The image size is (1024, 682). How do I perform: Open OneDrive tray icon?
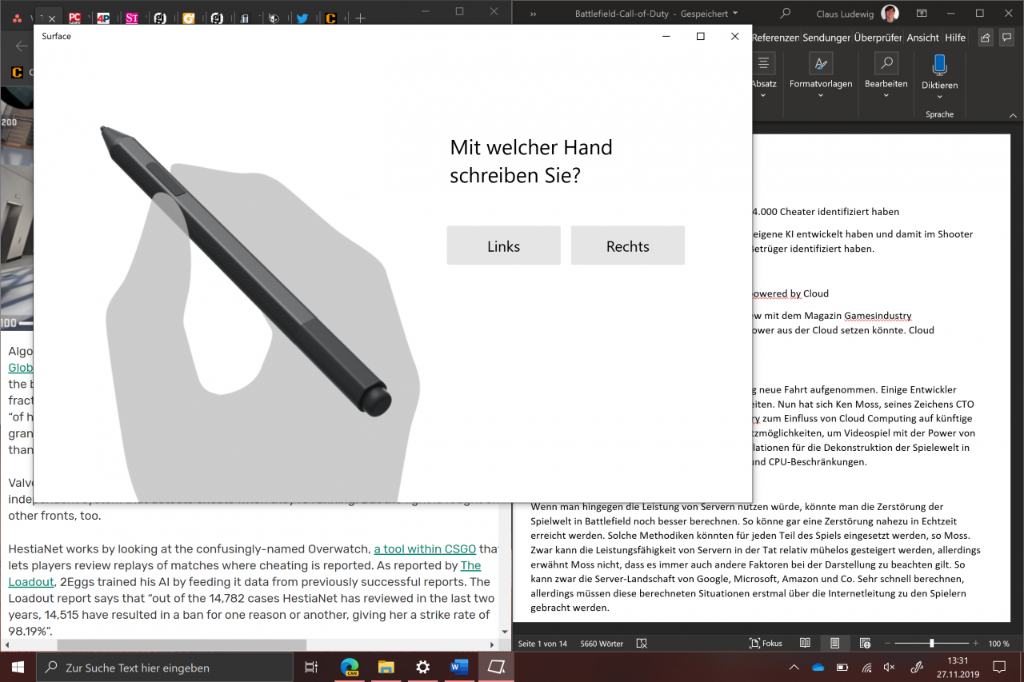point(818,667)
